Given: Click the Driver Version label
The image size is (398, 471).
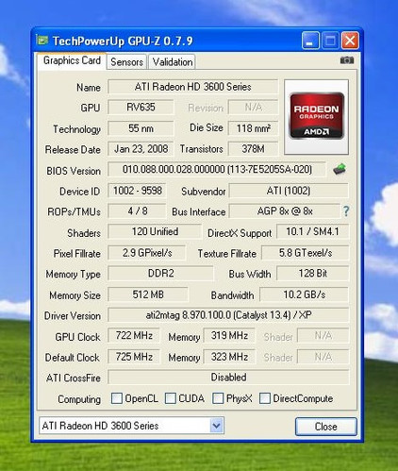Looking at the screenshot, I should (73, 316).
